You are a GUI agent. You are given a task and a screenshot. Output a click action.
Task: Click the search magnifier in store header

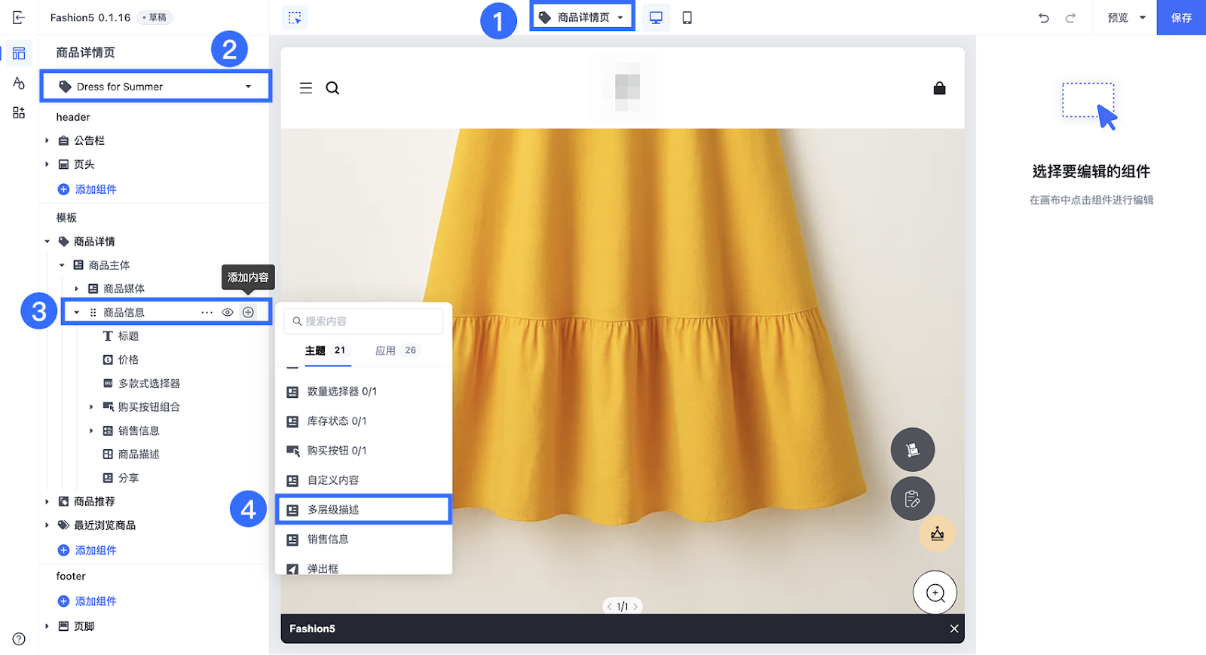click(332, 88)
